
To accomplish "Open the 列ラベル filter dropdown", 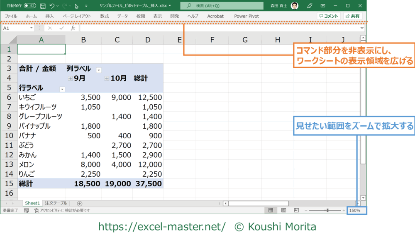I will point(99,70).
